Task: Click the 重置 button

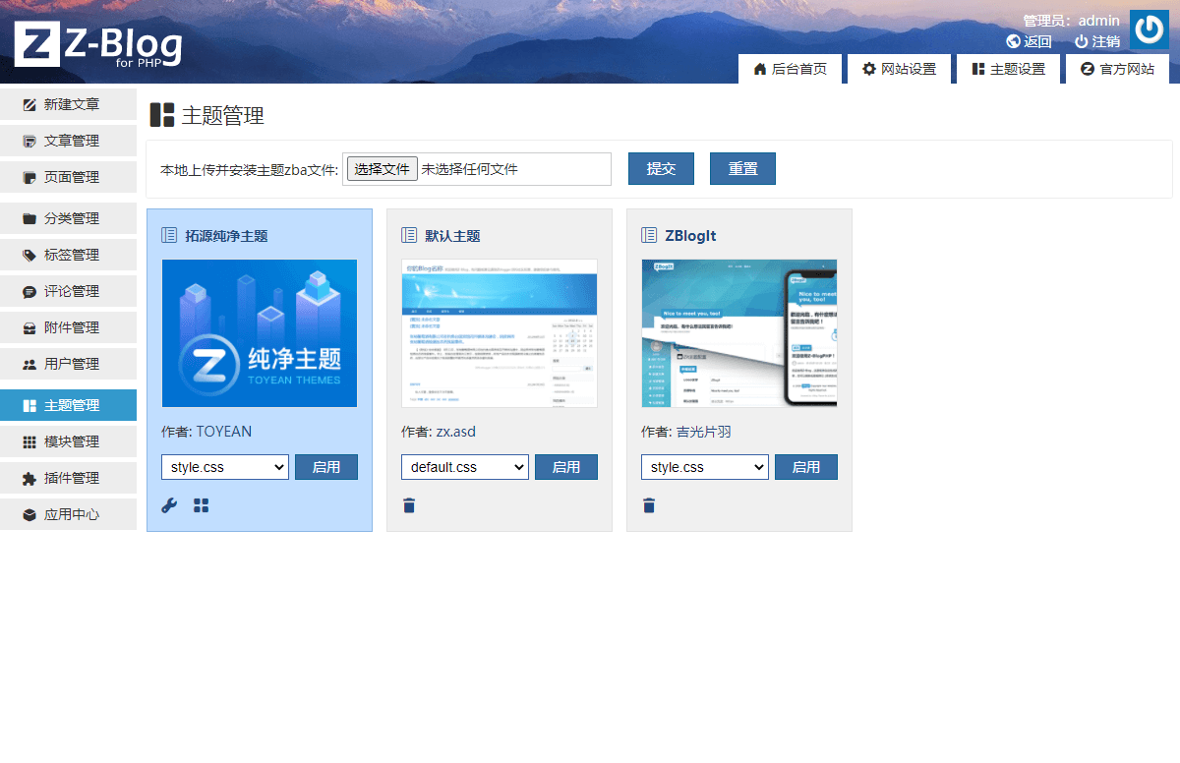Action: (x=742, y=168)
